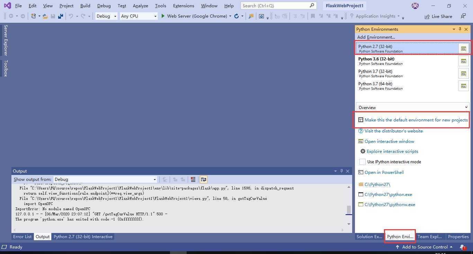Click the C:\Python27\pythonw.exe link
This screenshot has width=473, height=254.
tap(390, 204)
